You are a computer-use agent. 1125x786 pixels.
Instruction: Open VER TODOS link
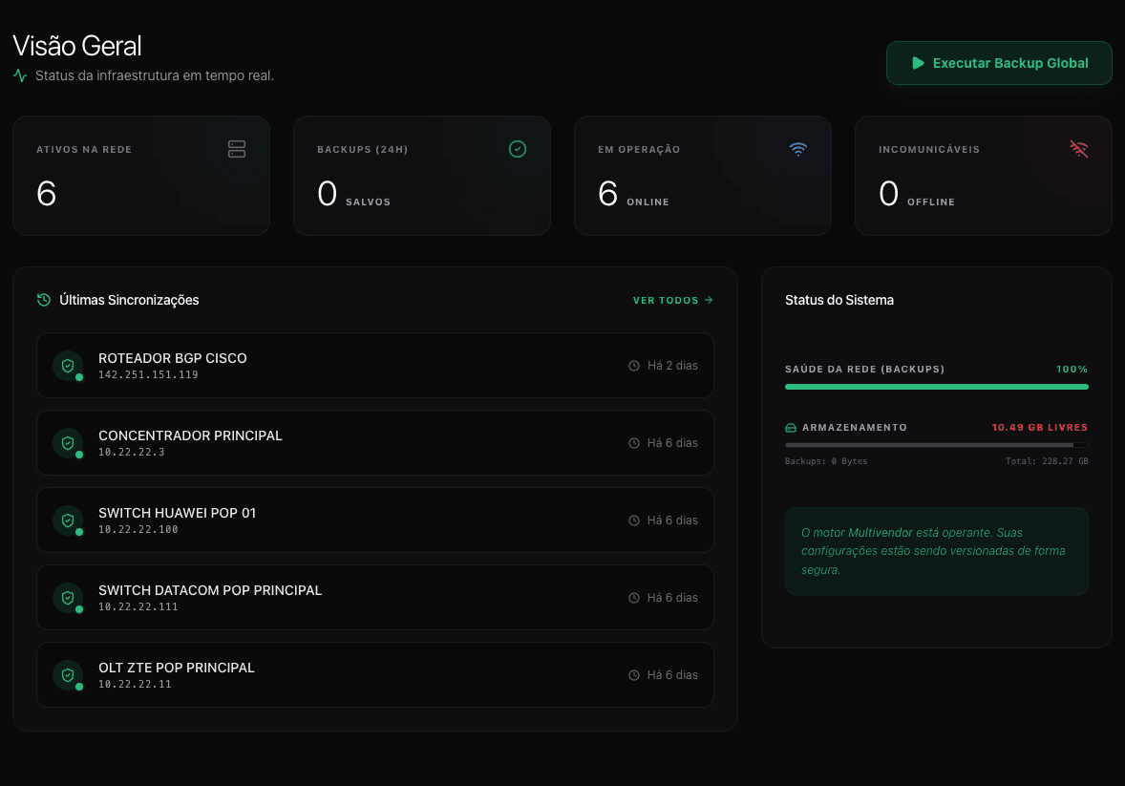tap(672, 299)
